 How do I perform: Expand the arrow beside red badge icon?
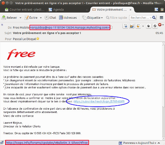click(x=163, y=25)
